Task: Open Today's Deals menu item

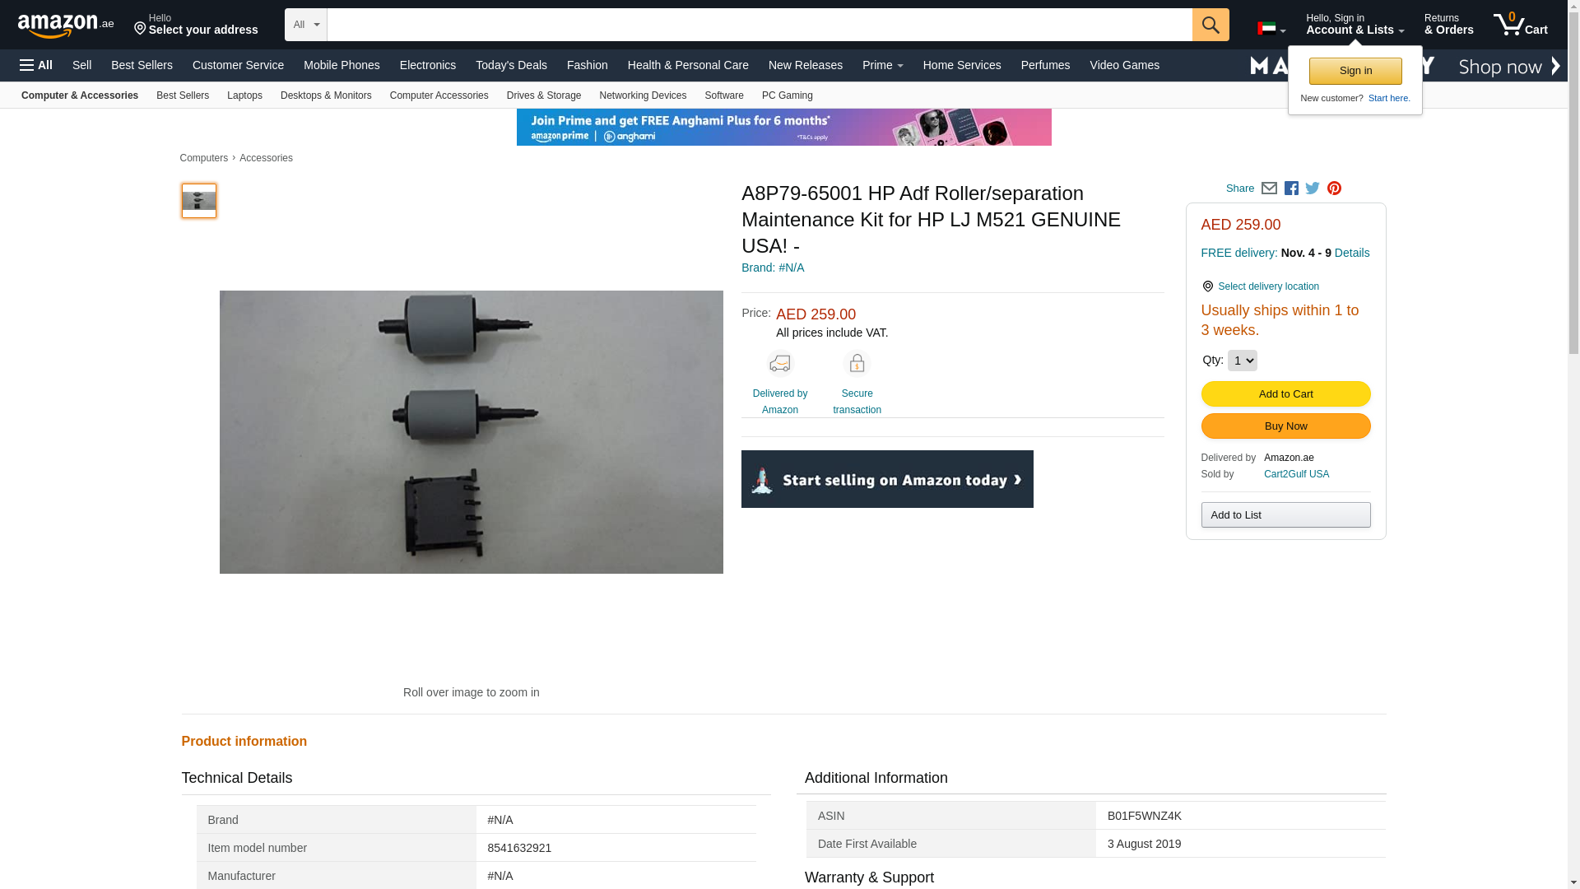Action: 511,65
